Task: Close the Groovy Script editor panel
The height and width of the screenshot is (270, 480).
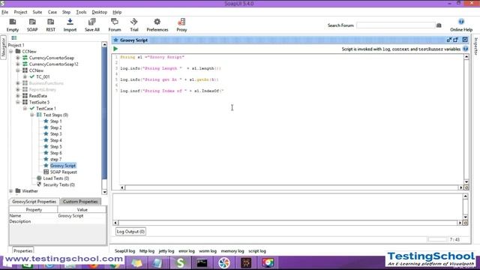Action: click(x=465, y=40)
